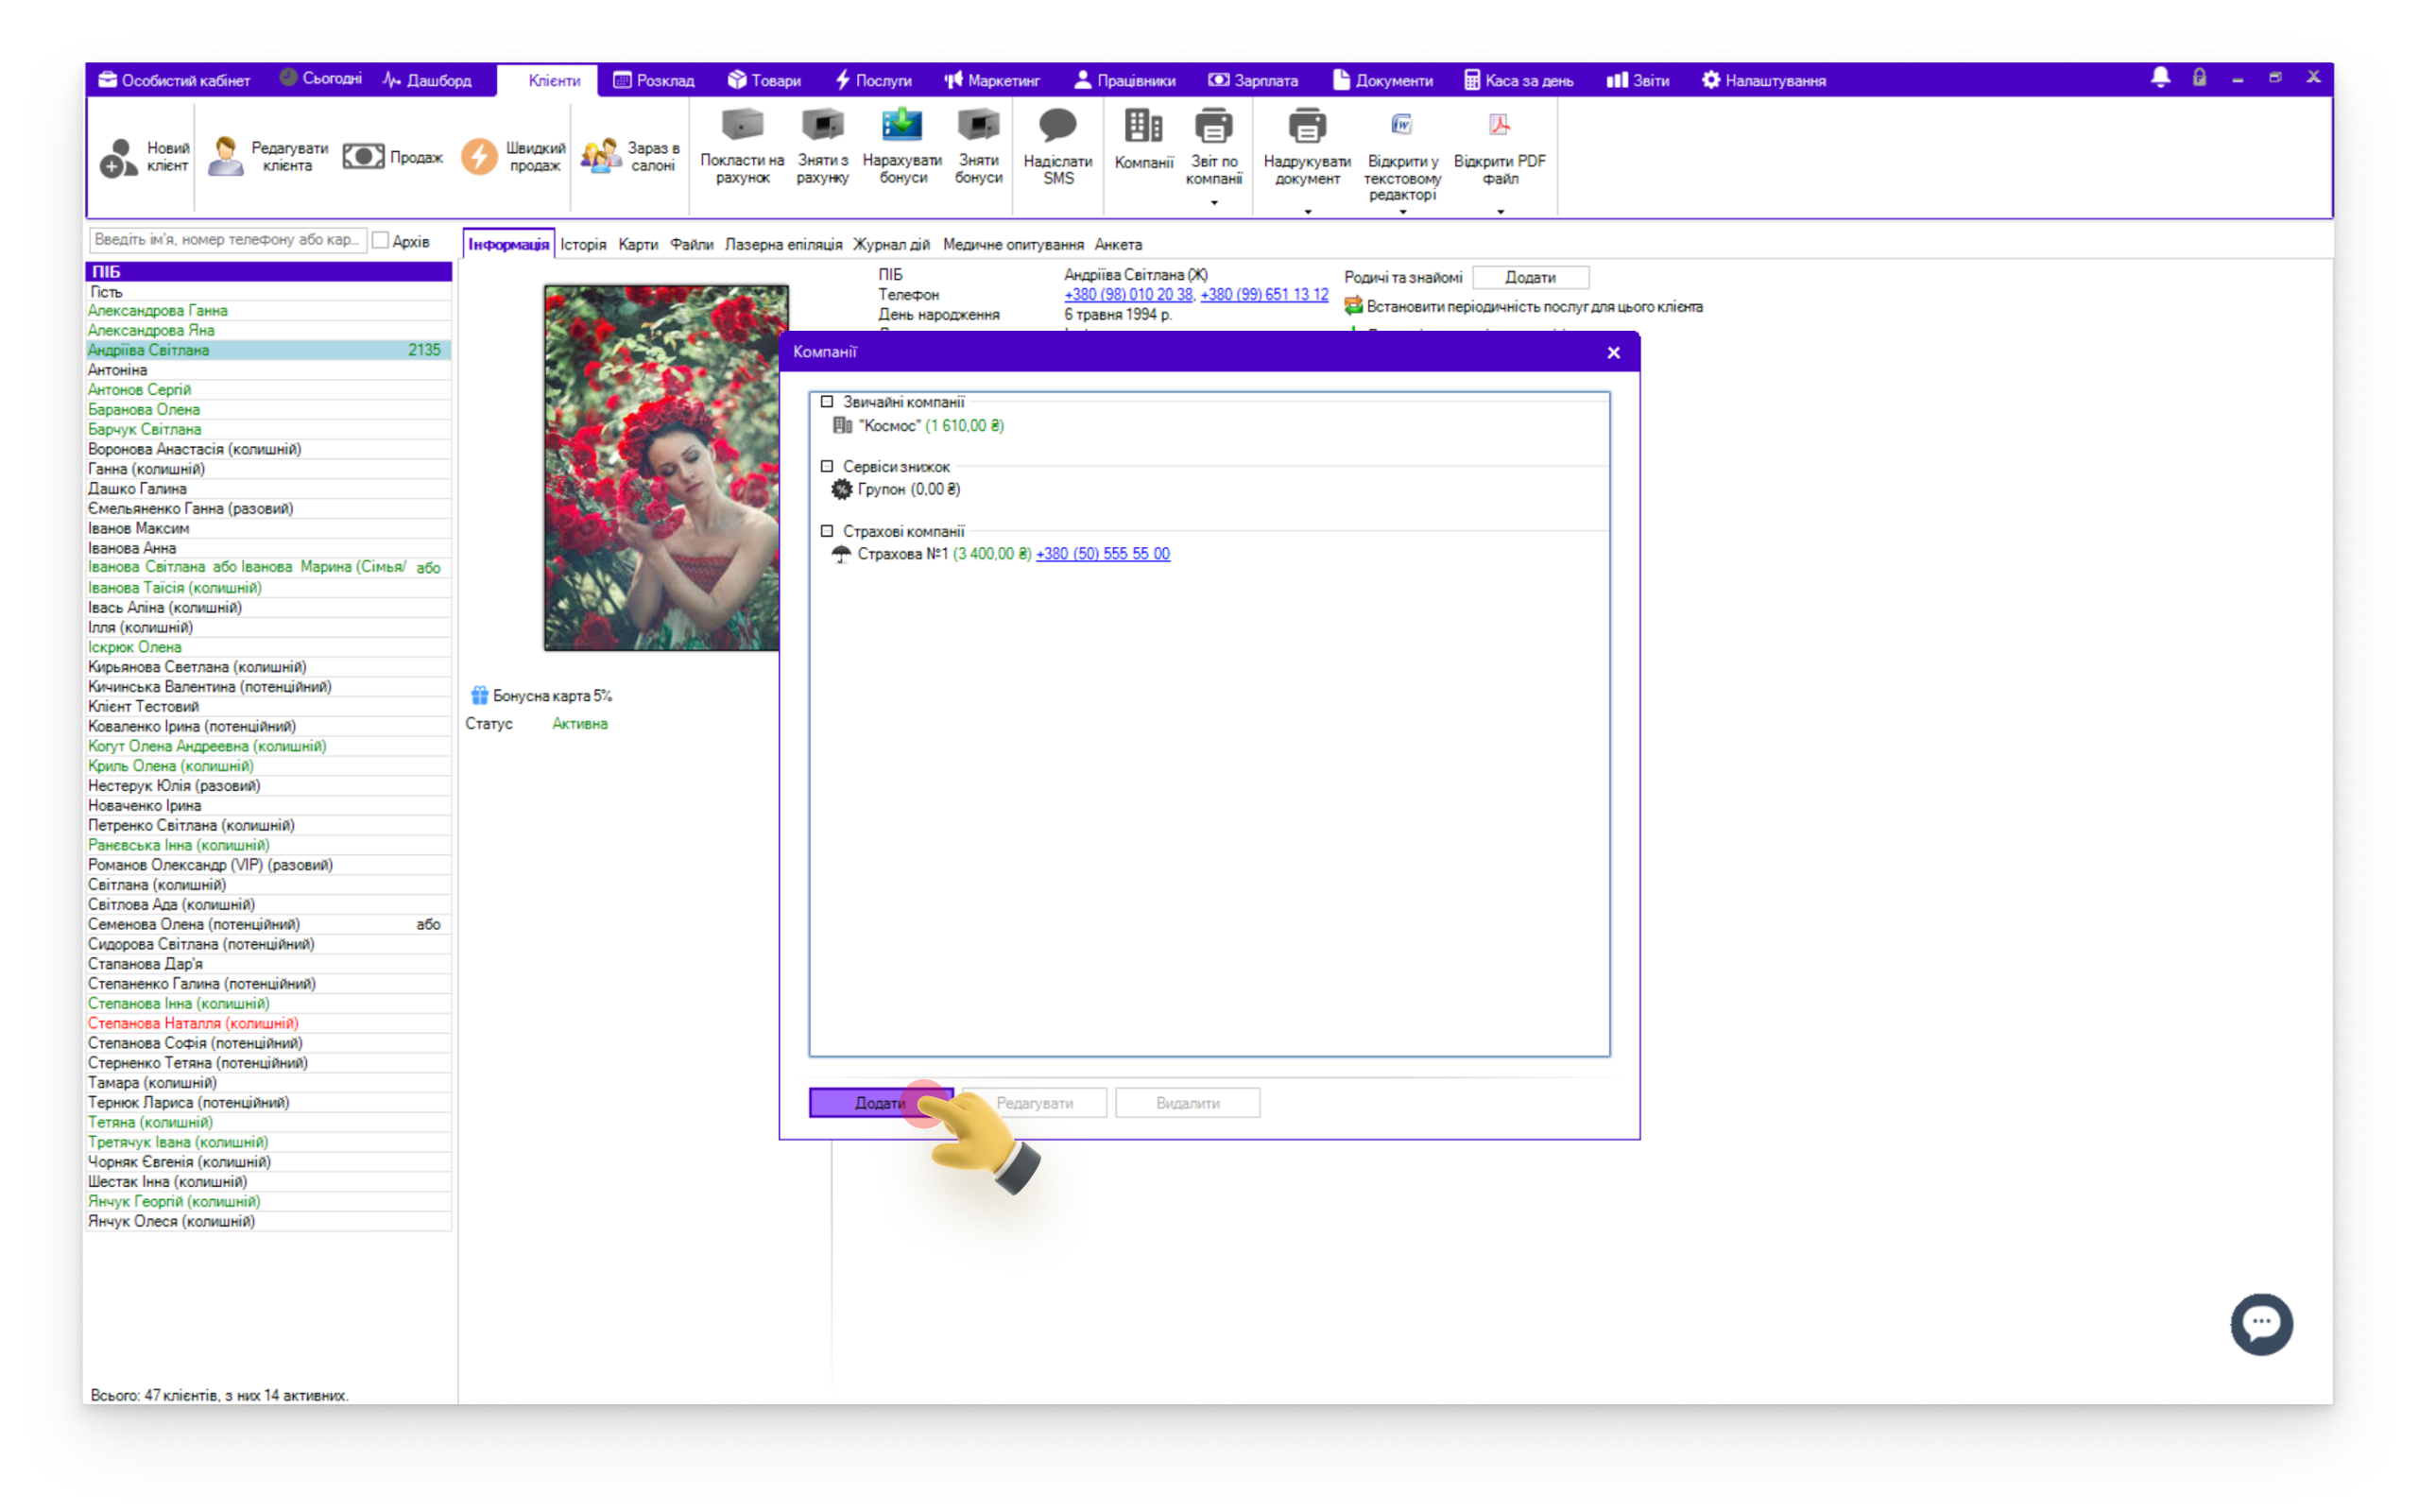Click Страхова №1 phone +380 (50) 555 55 00
2419x1512 pixels.
pyautogui.click(x=1103, y=553)
